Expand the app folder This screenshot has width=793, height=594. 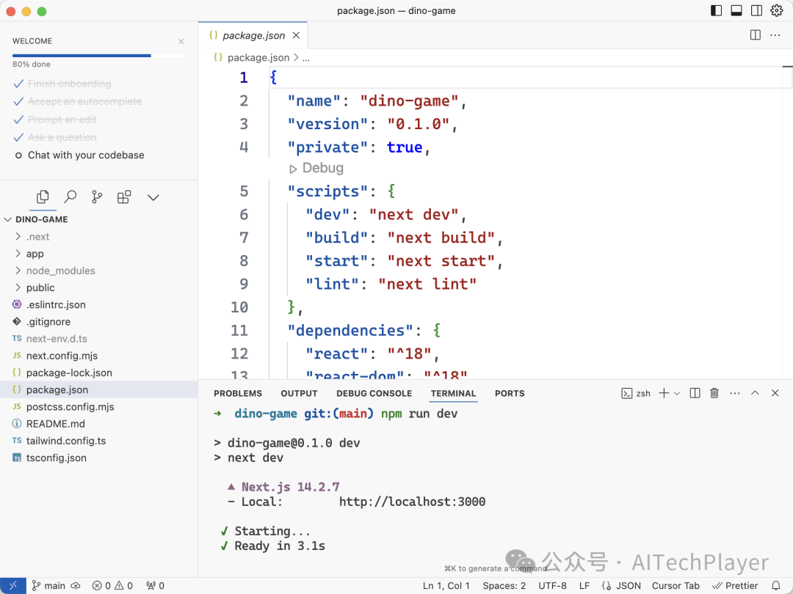tap(35, 254)
